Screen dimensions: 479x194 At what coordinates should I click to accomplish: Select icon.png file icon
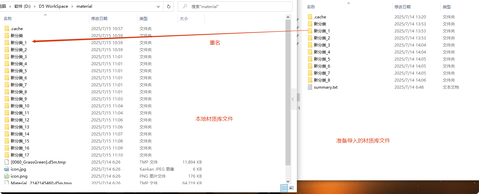point(7,176)
